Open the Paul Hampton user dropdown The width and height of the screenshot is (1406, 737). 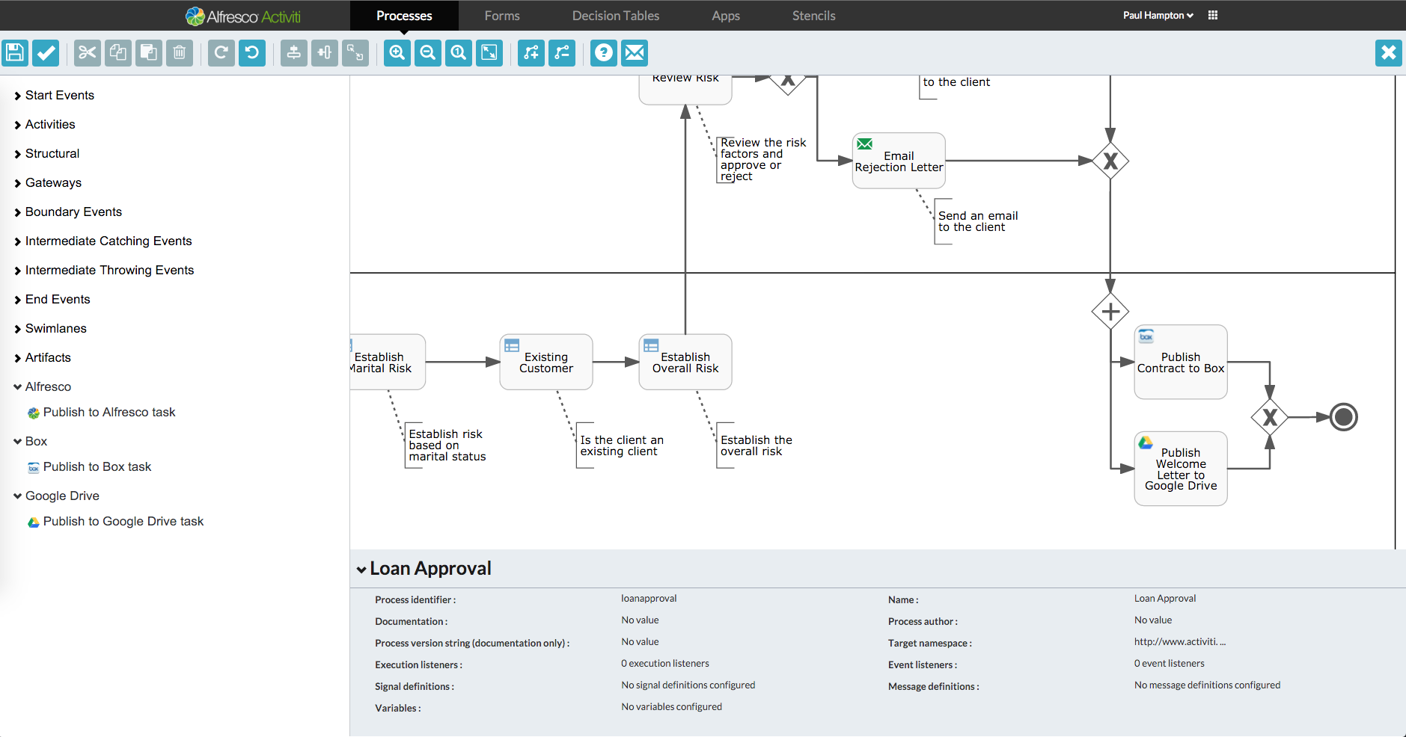pyautogui.click(x=1158, y=15)
